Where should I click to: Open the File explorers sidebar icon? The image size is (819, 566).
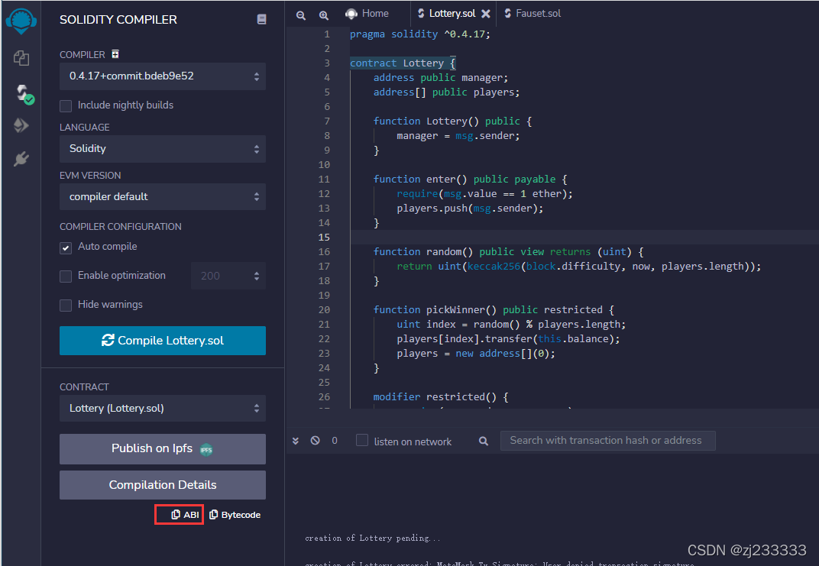pos(21,58)
